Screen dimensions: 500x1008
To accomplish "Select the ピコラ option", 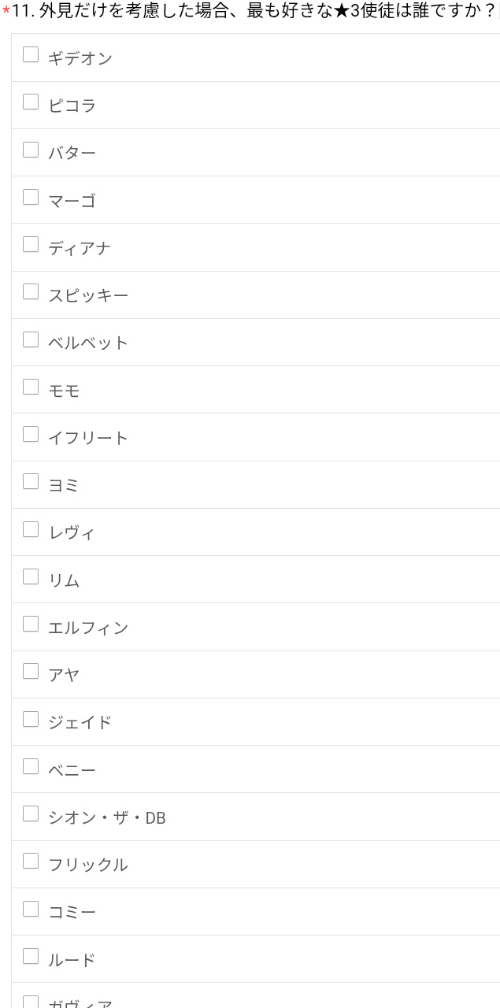I will pos(31,102).
